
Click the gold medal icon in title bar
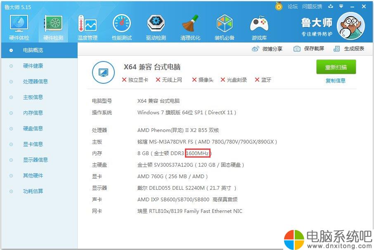click(x=279, y=6)
